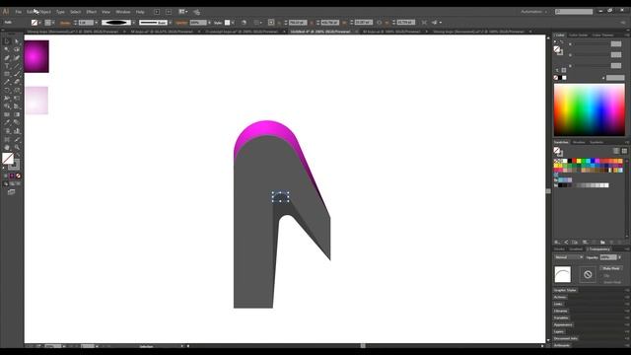Select the Scale tool
Viewport: 631px width, 355px height.
coord(17,90)
